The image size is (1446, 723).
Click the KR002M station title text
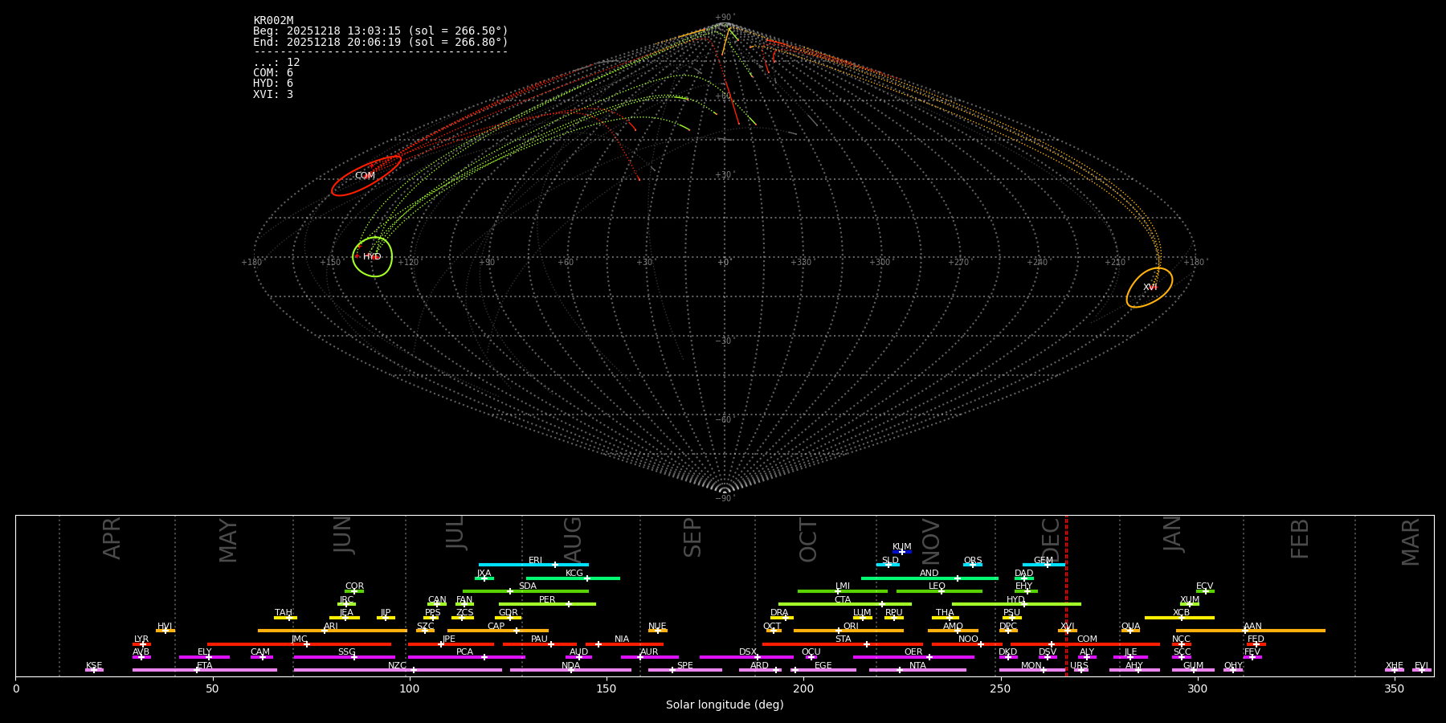tap(273, 21)
